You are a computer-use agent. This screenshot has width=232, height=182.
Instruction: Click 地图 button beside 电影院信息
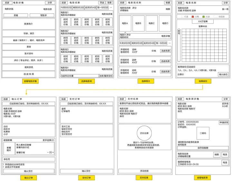point(217,155)
